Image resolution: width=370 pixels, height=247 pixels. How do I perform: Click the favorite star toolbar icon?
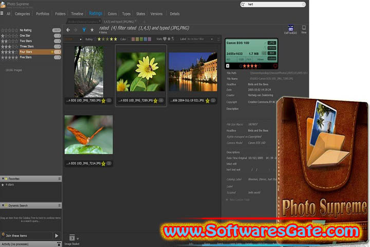click(92, 30)
